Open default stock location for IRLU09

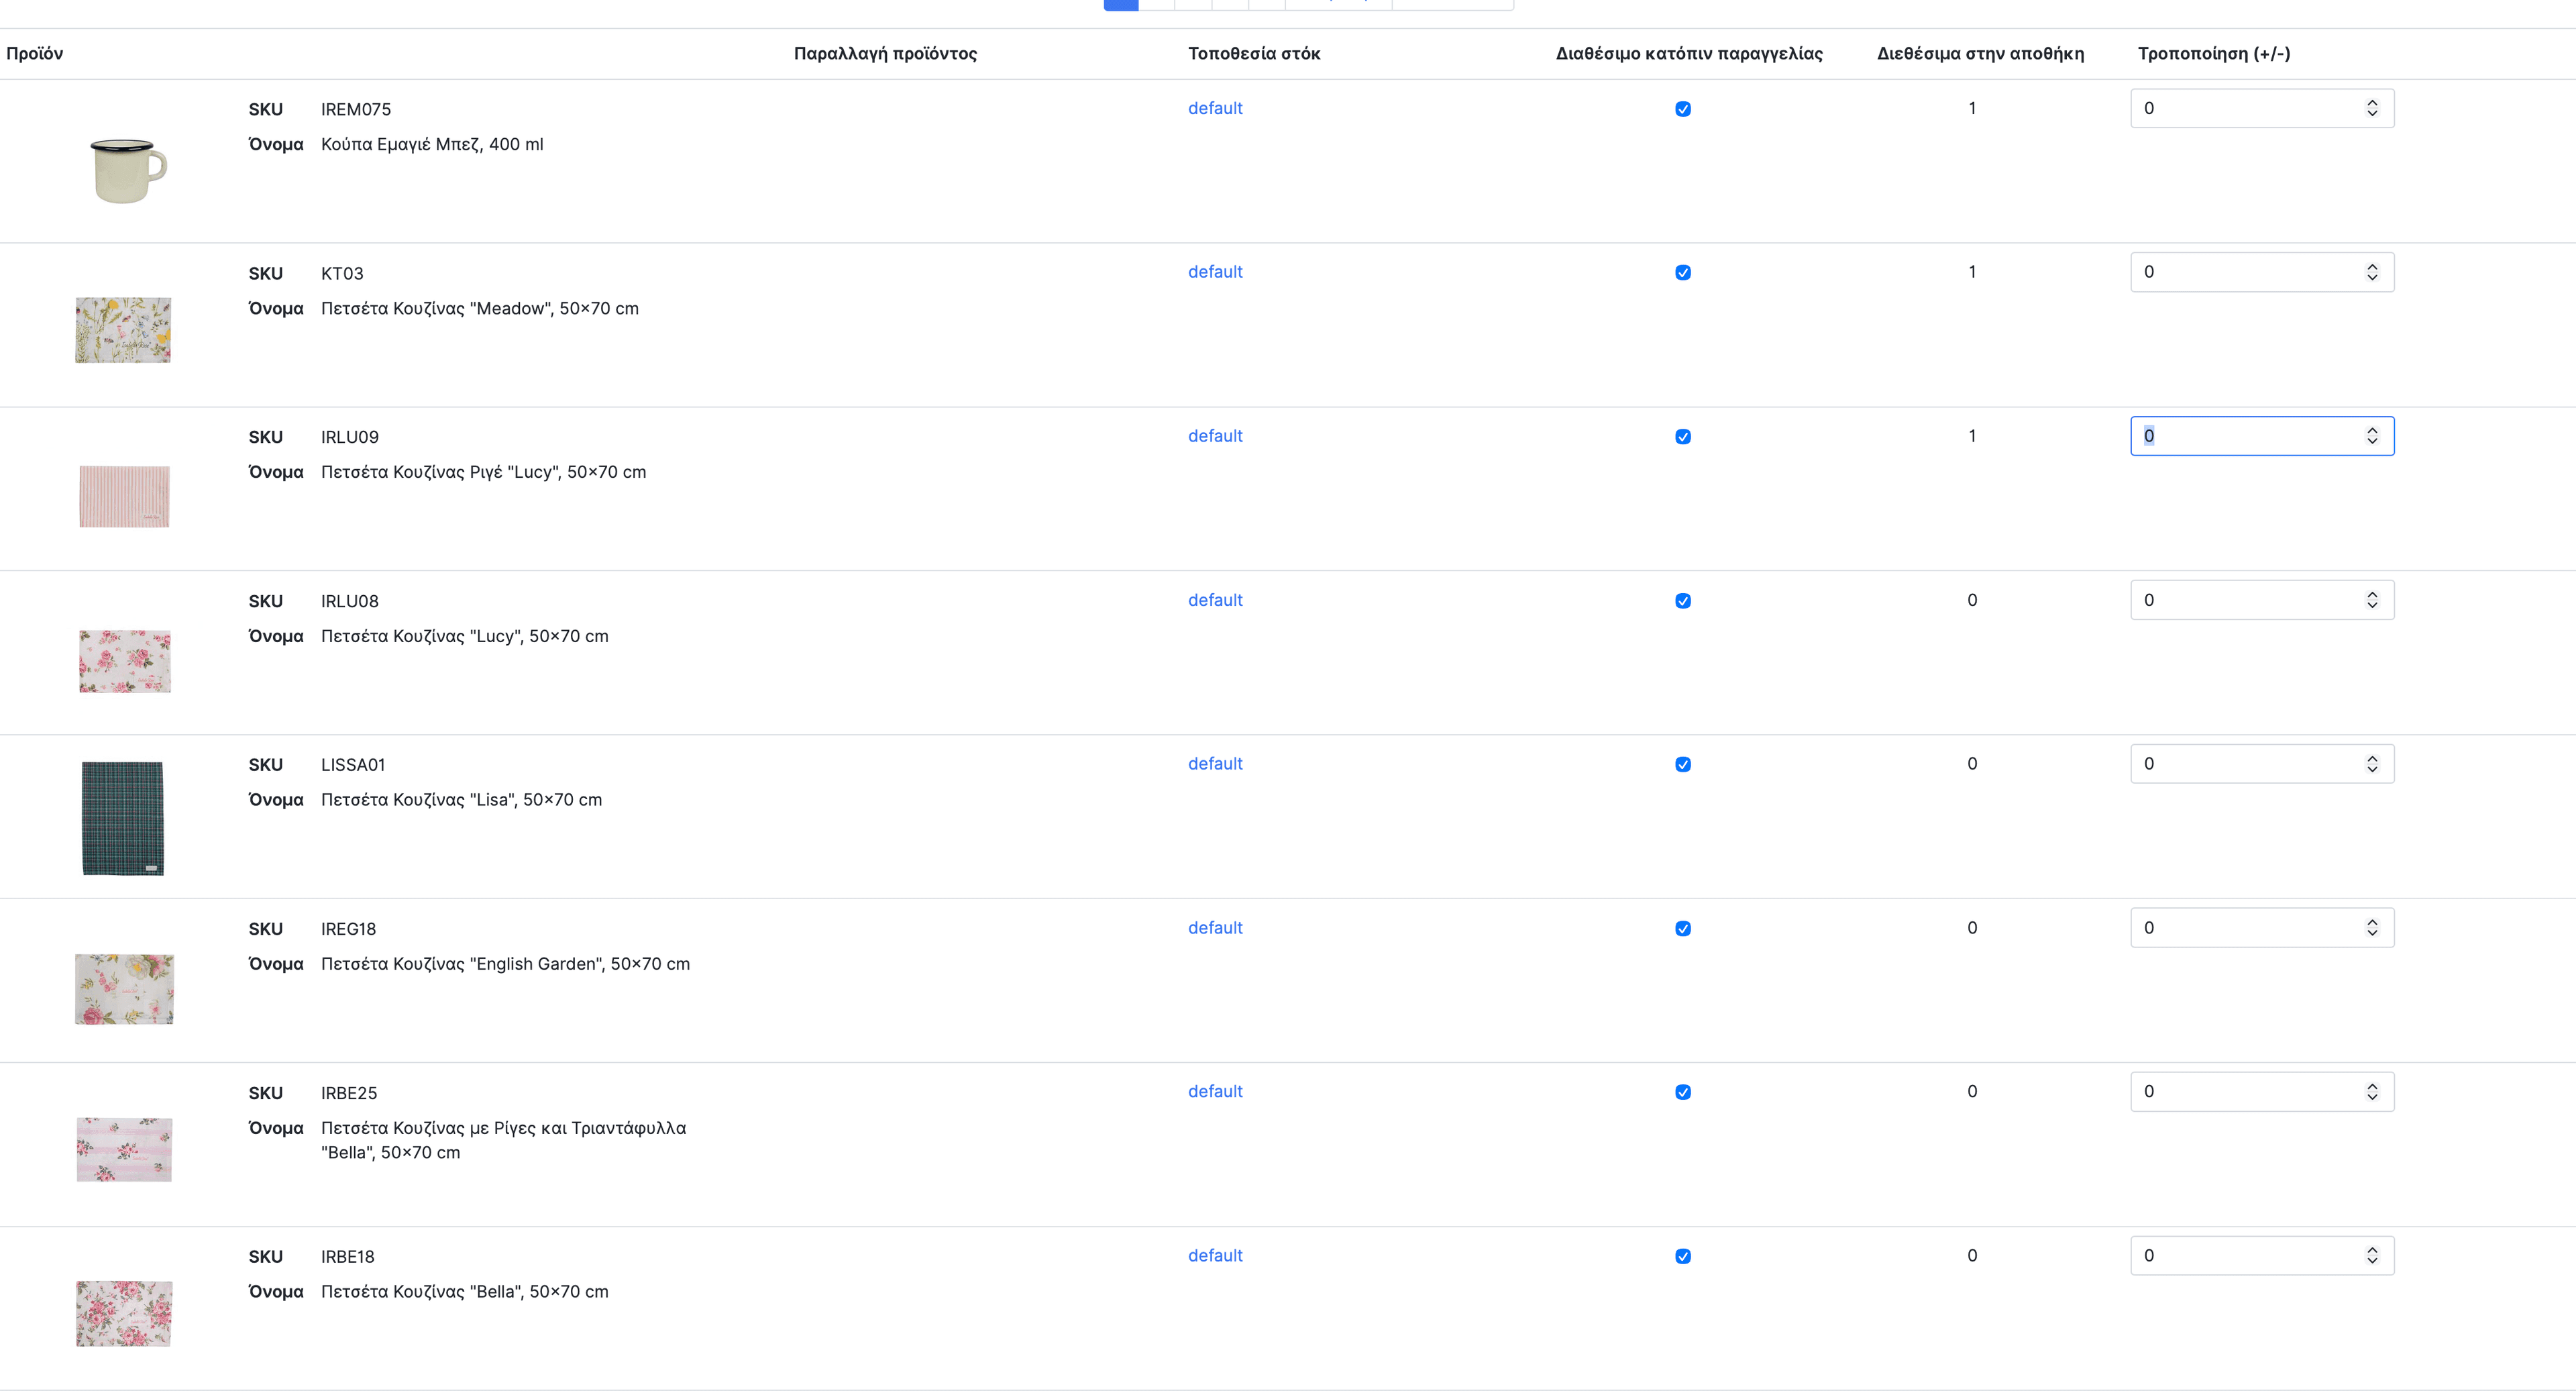tap(1215, 436)
